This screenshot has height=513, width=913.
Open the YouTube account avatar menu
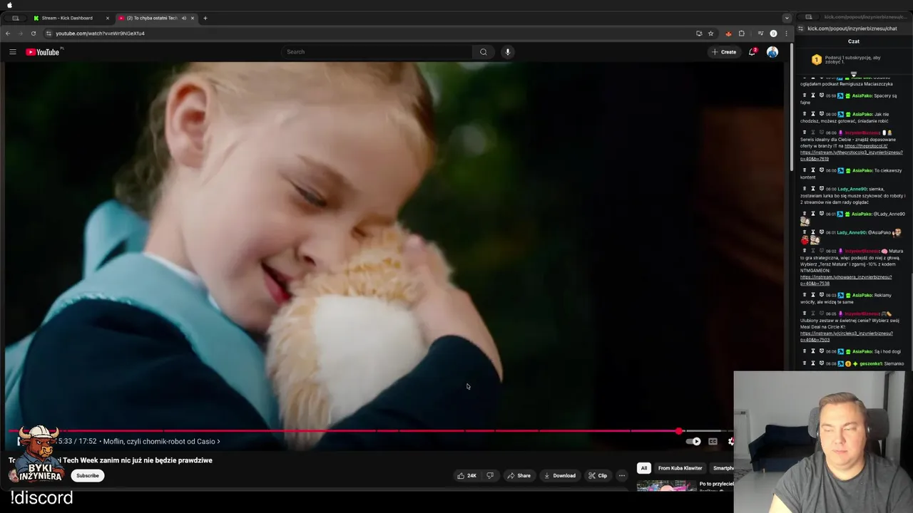click(x=772, y=52)
